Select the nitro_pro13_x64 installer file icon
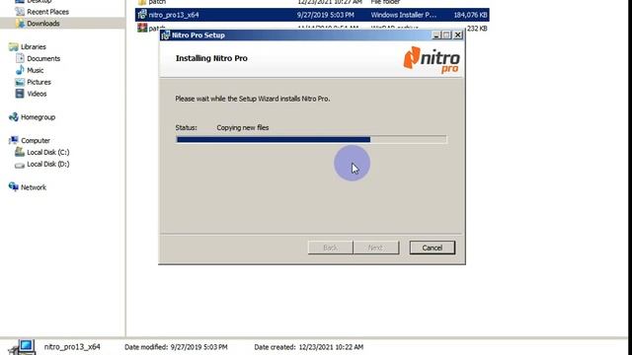Screen dimensions: 632x355 (x=142, y=15)
